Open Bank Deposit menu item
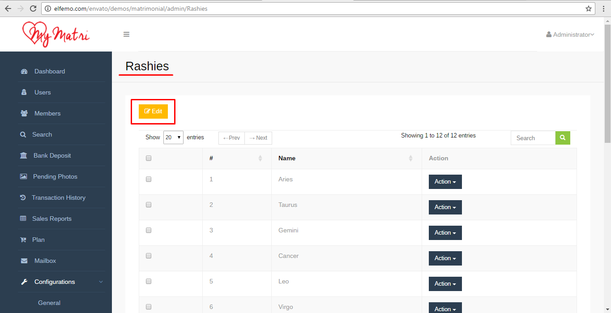Image resolution: width=611 pixels, height=313 pixels. coord(52,156)
